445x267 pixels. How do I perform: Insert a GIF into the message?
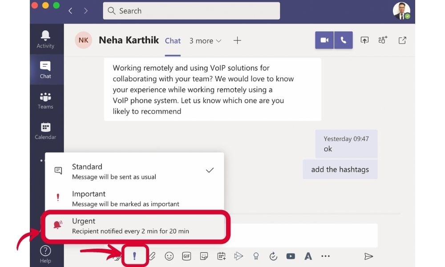click(186, 256)
